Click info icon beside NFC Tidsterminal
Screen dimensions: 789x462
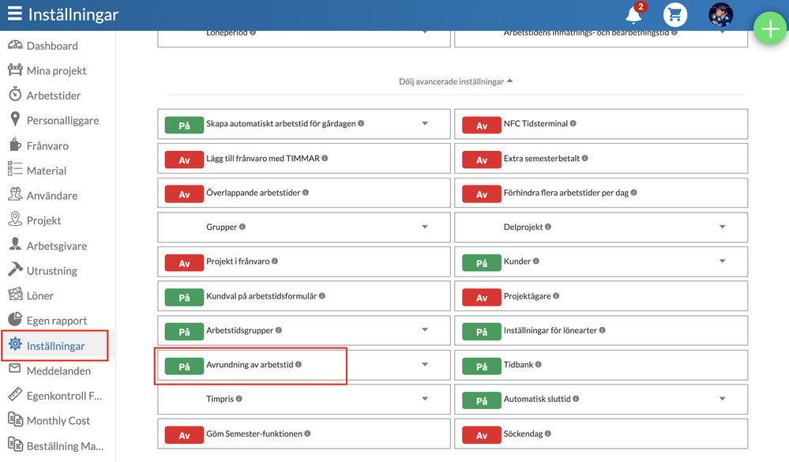tap(573, 123)
